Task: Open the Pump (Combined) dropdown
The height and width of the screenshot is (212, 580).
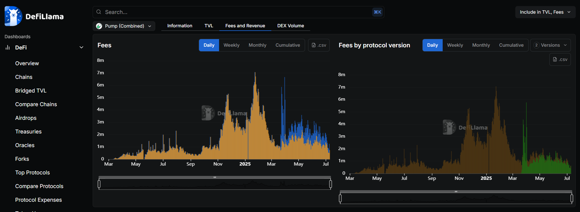Action: click(124, 26)
